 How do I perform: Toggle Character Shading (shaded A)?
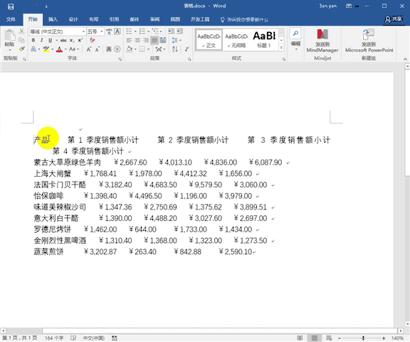tap(109, 49)
